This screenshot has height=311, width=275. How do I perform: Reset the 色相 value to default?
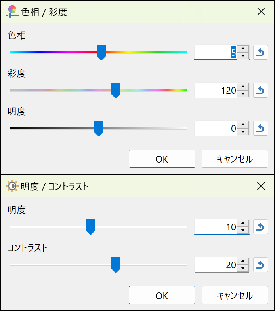(x=260, y=52)
